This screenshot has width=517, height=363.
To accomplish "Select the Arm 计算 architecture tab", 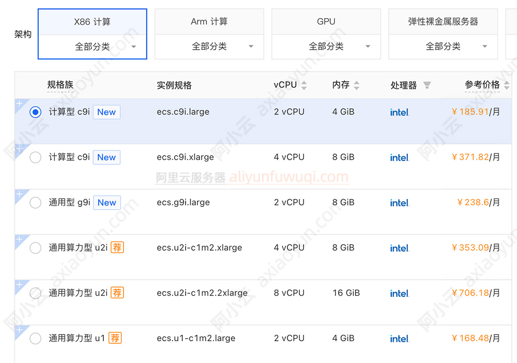I will 209,22.
